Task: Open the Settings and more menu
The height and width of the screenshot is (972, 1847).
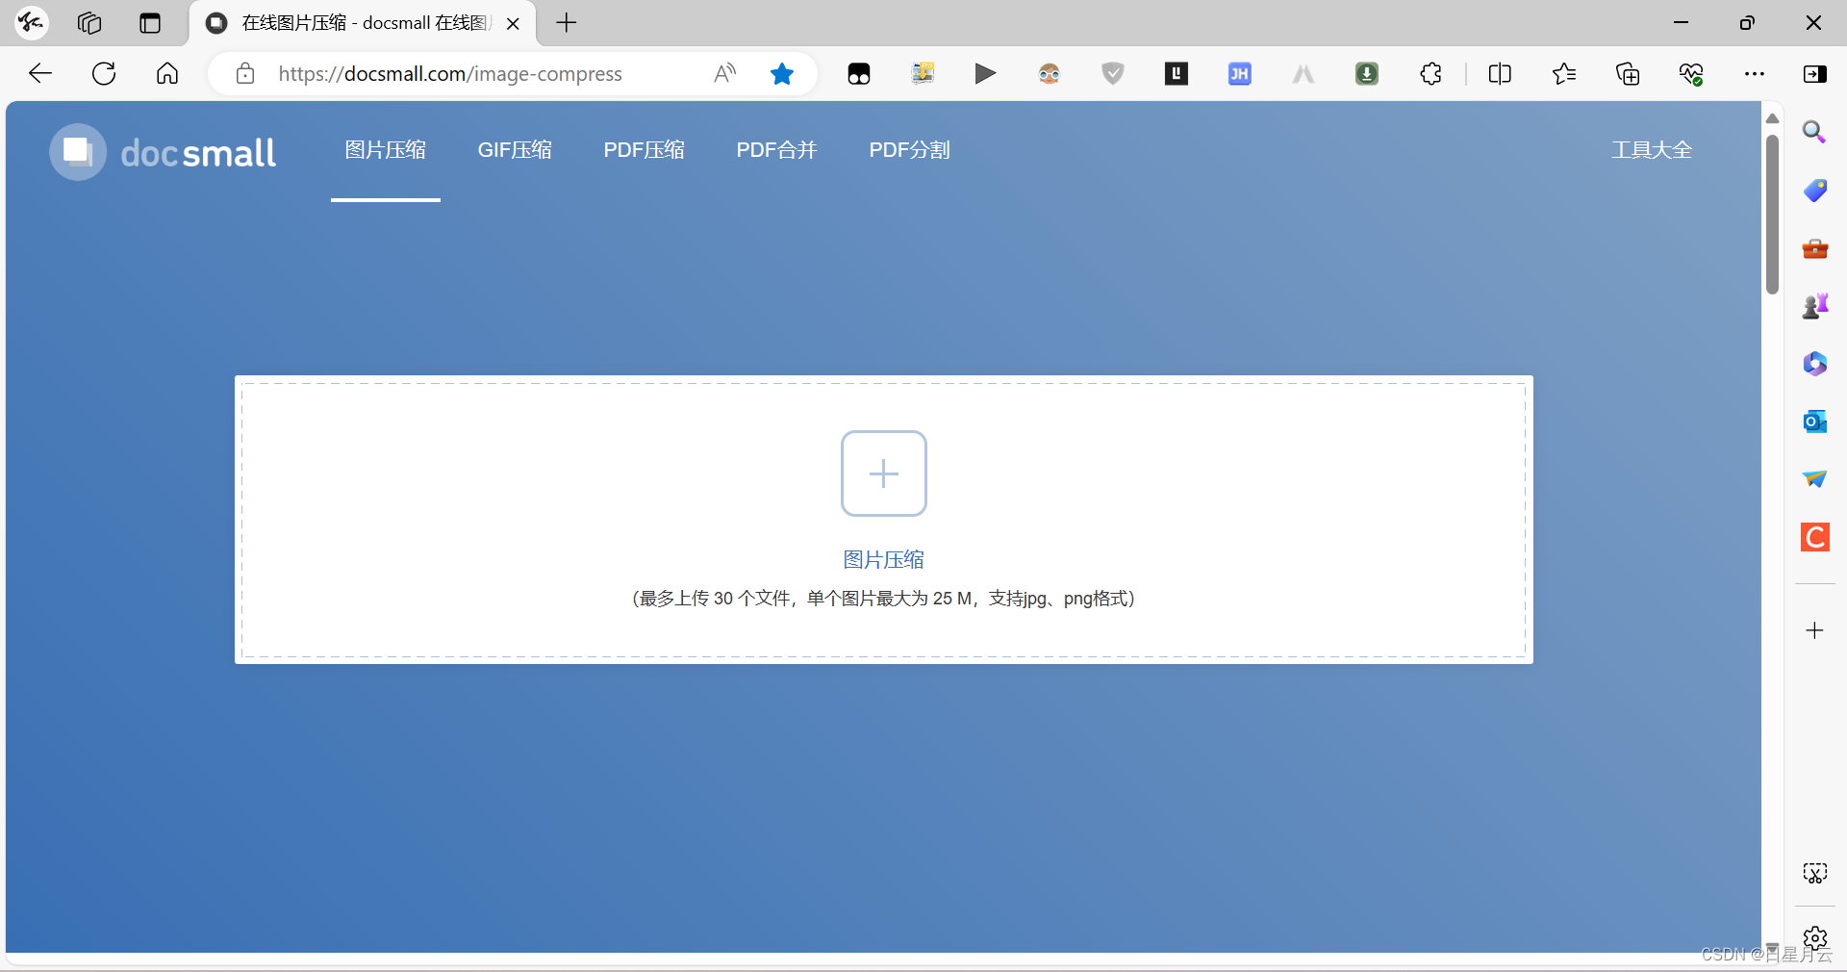Action: (x=1756, y=74)
